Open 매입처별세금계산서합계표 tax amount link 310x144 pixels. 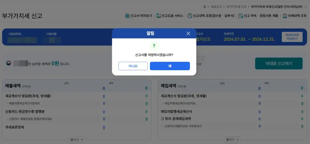click(302, 104)
